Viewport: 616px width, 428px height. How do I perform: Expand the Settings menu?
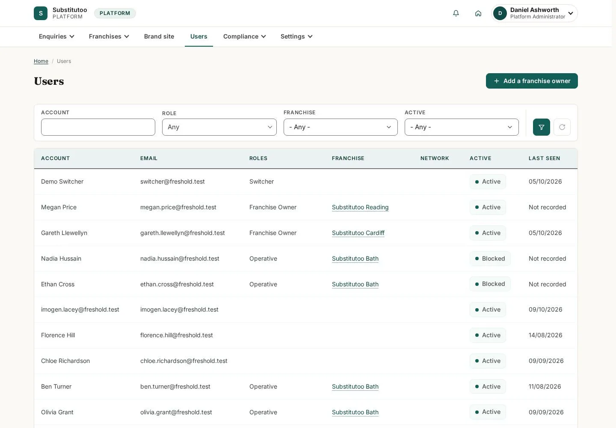[x=296, y=36]
